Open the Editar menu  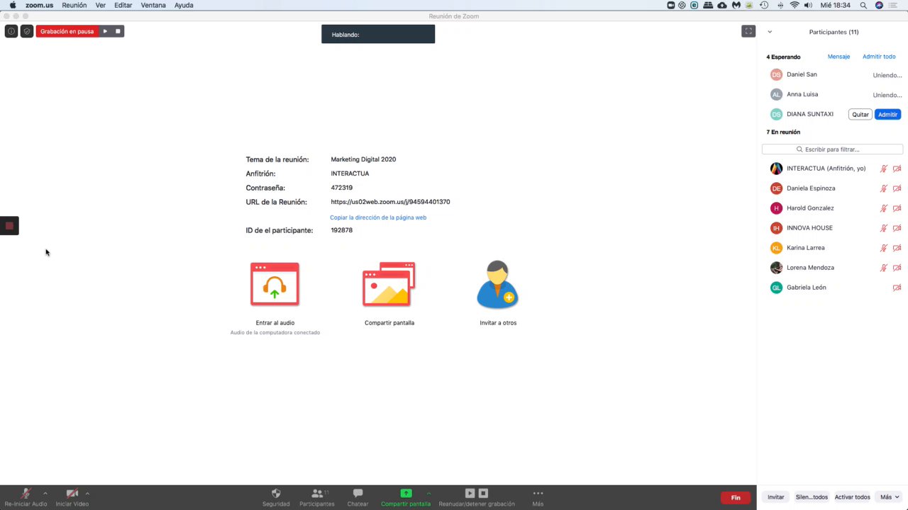coord(123,5)
